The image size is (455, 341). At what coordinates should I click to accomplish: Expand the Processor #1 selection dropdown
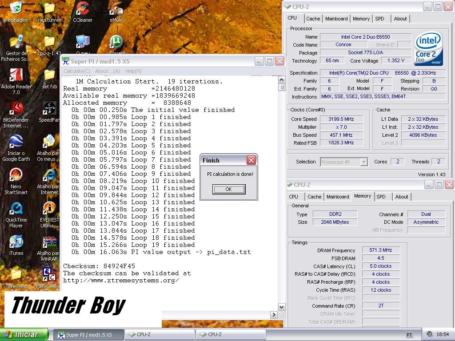pyautogui.click(x=364, y=162)
